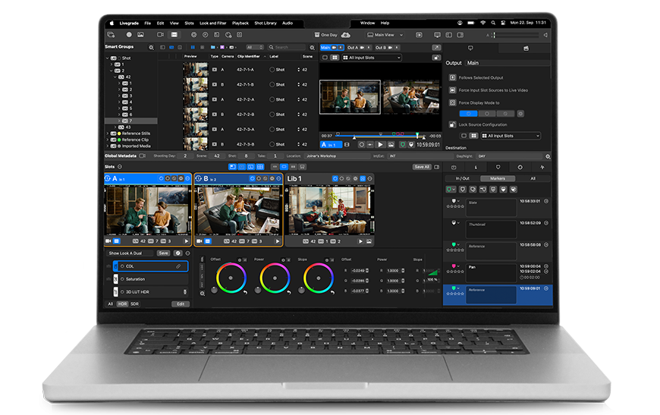Click the lock icon above the viewer
660x415 pixels.
click(436, 57)
